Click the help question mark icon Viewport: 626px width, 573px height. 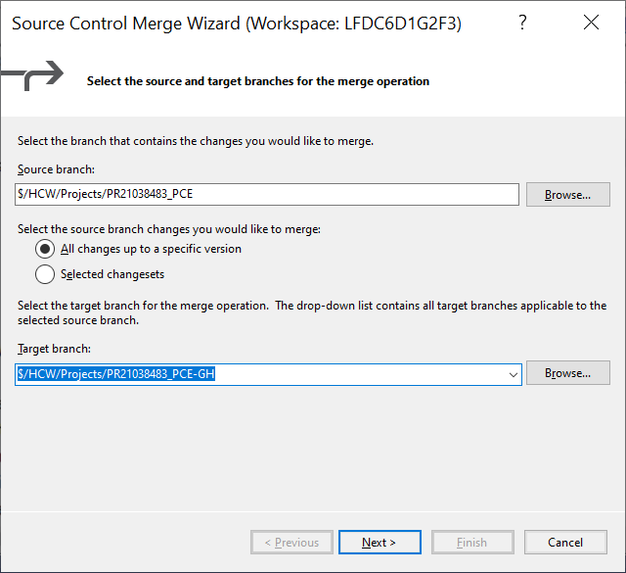click(x=522, y=23)
